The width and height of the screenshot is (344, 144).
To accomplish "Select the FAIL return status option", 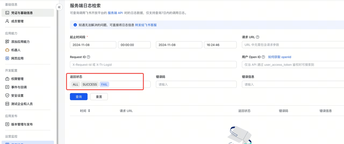I will (x=104, y=84).
